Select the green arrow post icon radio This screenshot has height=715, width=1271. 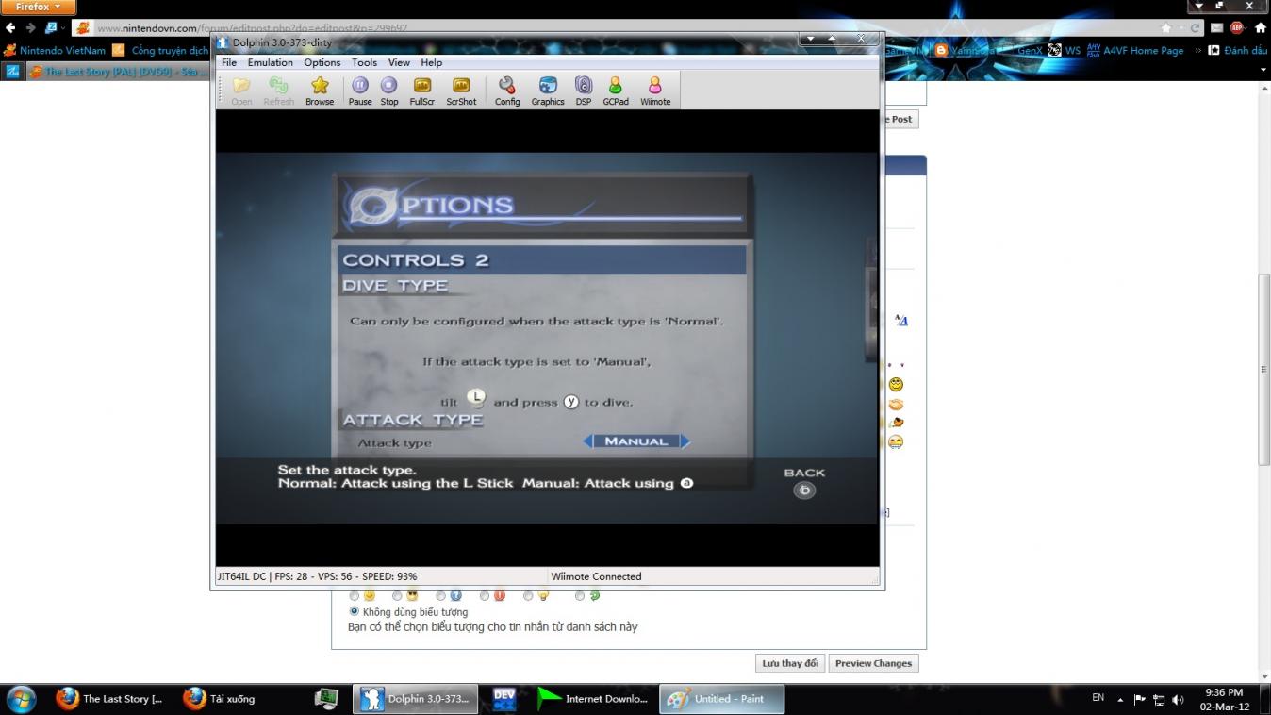[580, 596]
